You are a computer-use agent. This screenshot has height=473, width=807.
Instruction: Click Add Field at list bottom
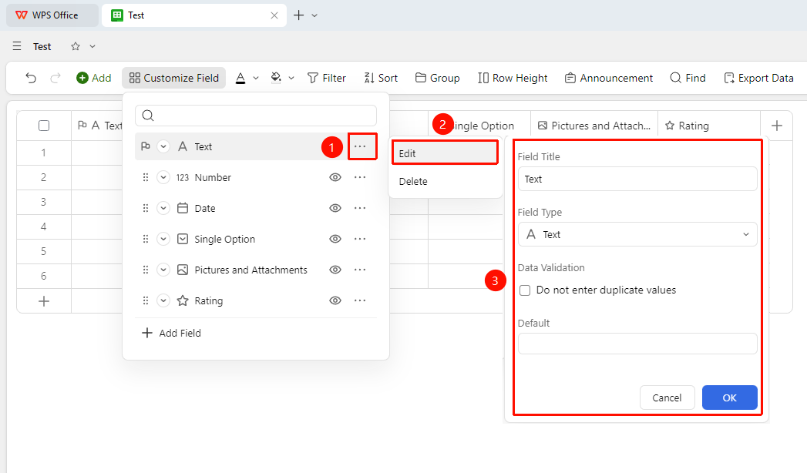click(171, 333)
